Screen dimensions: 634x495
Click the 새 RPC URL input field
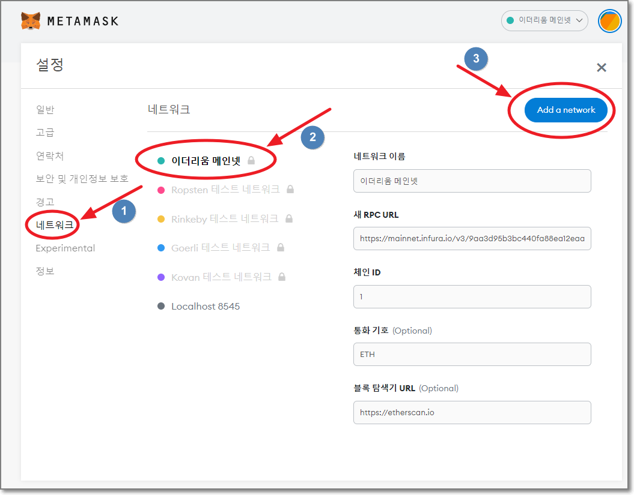tap(472, 238)
